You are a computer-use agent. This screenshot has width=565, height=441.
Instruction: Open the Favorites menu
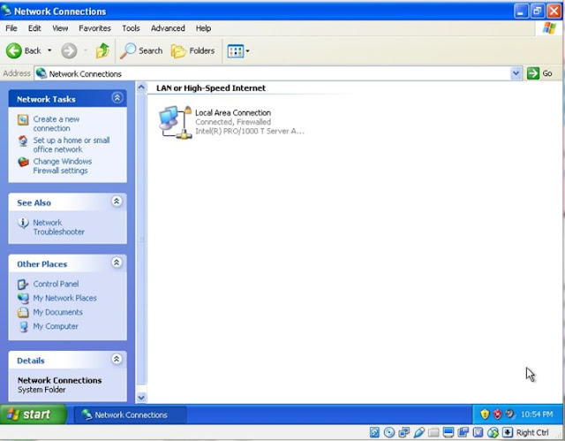94,28
